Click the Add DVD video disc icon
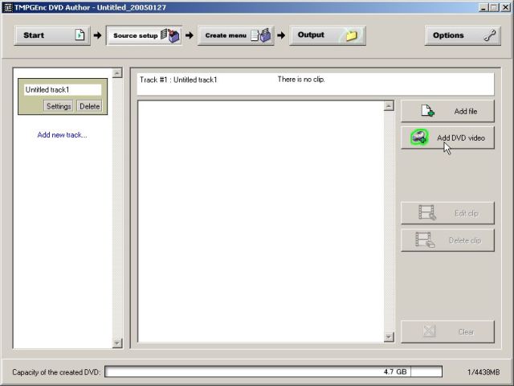The width and height of the screenshot is (514, 386). 419,138
